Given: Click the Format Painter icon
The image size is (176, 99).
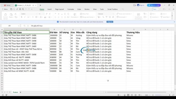Looking at the screenshot, I should pos(5,15).
